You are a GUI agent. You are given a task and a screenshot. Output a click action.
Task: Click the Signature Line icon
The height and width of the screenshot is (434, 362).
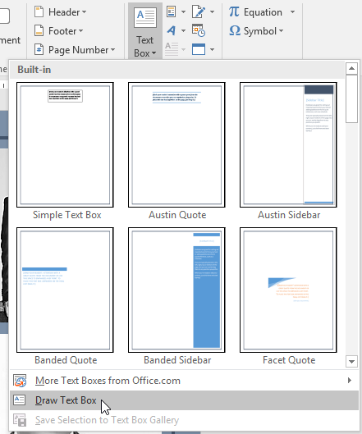click(x=199, y=12)
